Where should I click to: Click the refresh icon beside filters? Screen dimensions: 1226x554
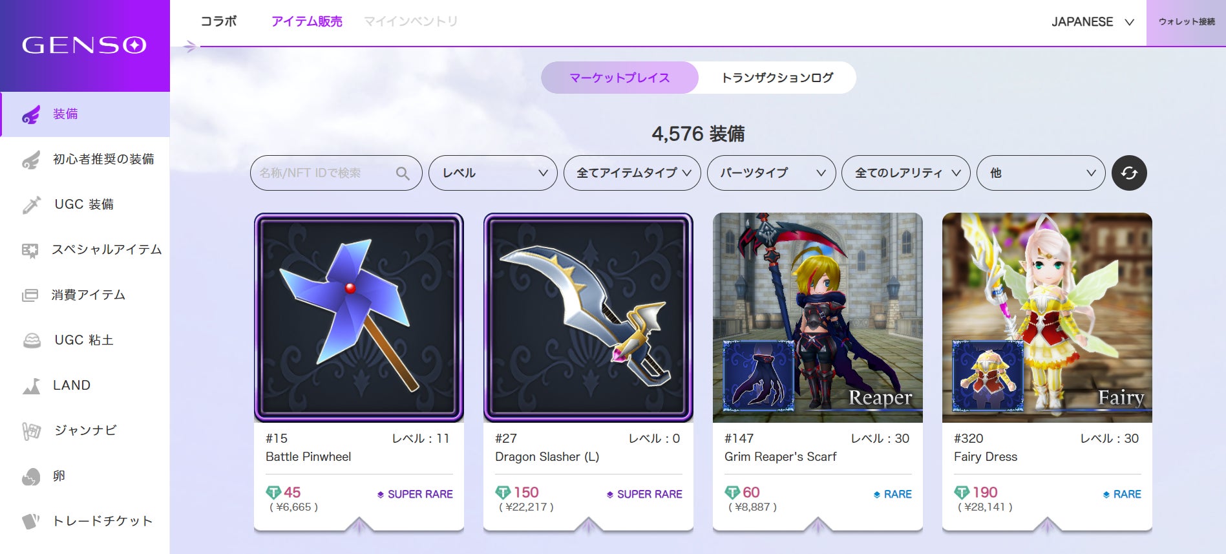pos(1129,173)
